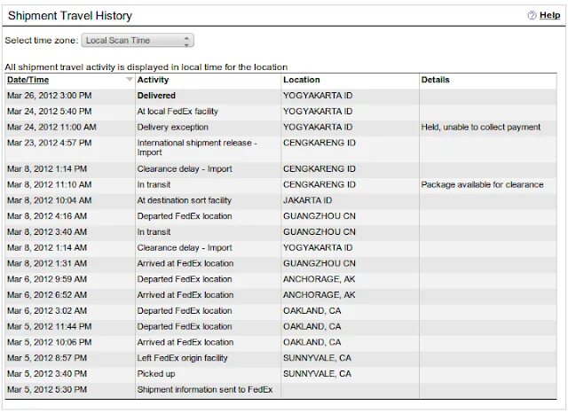This screenshot has height=413, width=568.
Task: Open the Local Scan Time dropdown
Action: point(138,40)
